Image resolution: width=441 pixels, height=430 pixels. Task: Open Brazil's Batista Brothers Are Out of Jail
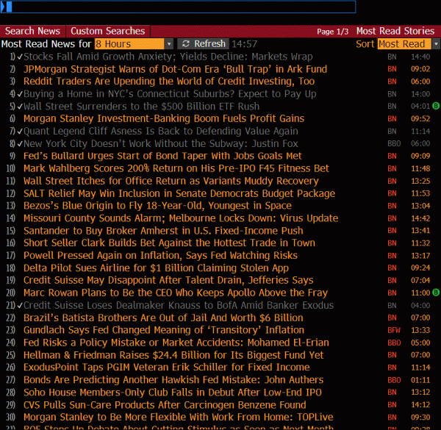(x=163, y=318)
